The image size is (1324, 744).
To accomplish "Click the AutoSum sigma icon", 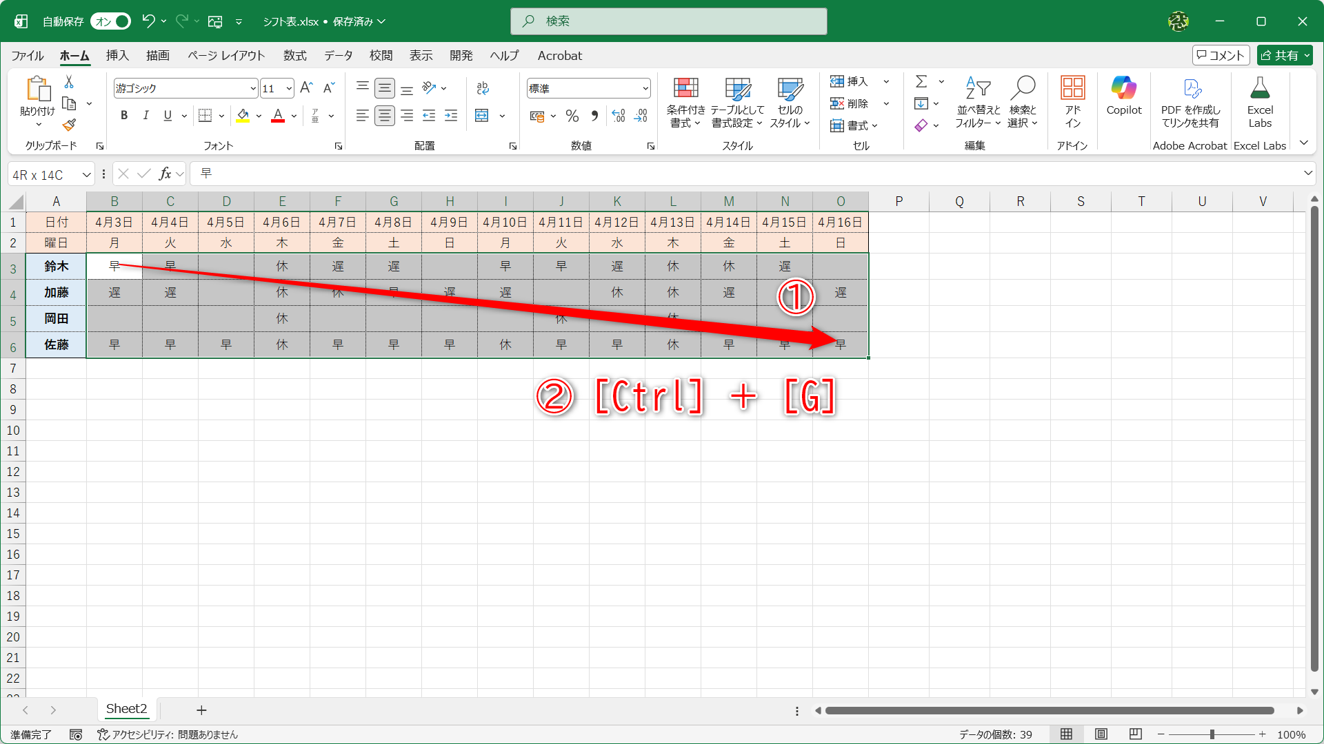I will point(921,81).
